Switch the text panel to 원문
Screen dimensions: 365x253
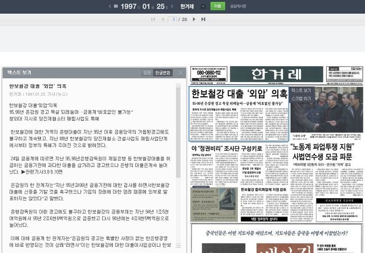click(x=147, y=72)
